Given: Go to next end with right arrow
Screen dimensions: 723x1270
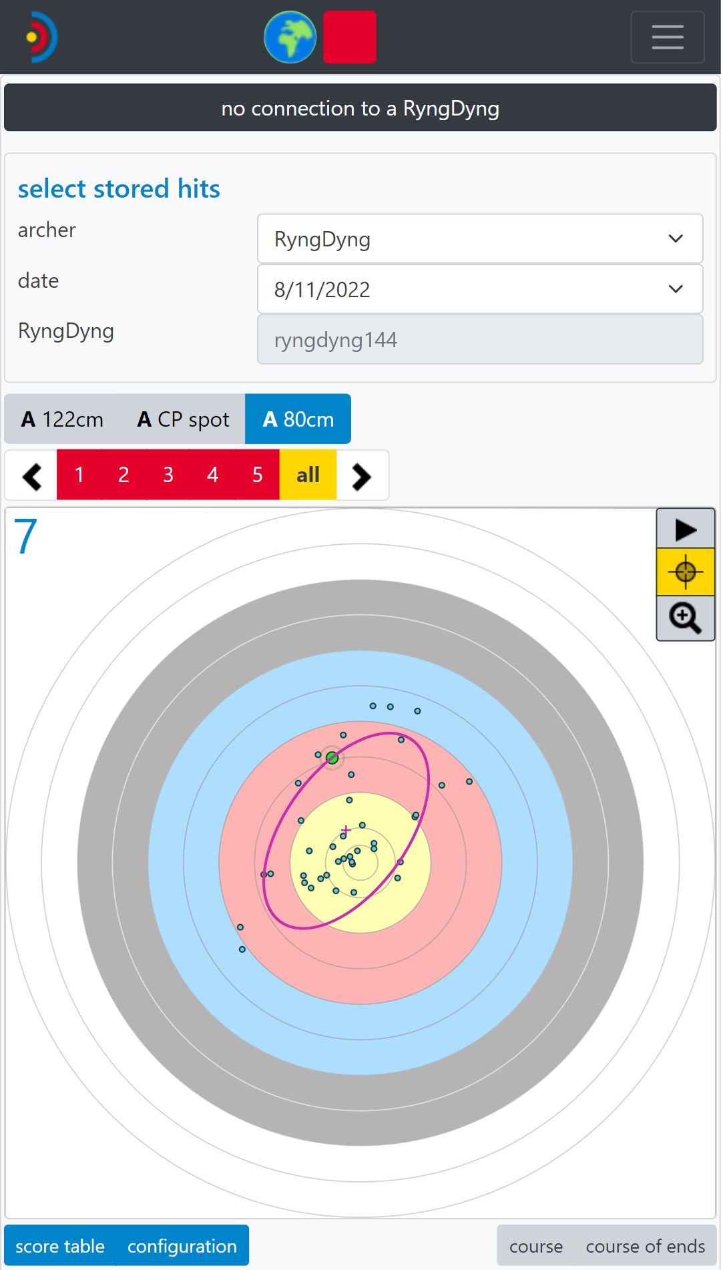Looking at the screenshot, I should click(x=361, y=476).
